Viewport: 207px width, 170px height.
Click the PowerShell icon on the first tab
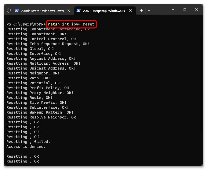(16, 10)
